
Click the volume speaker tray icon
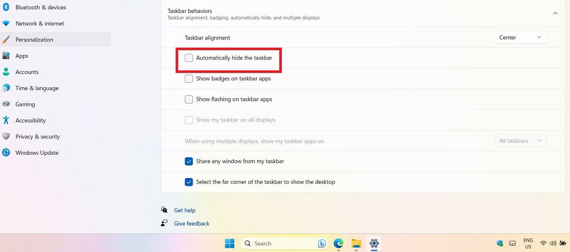coord(553,243)
